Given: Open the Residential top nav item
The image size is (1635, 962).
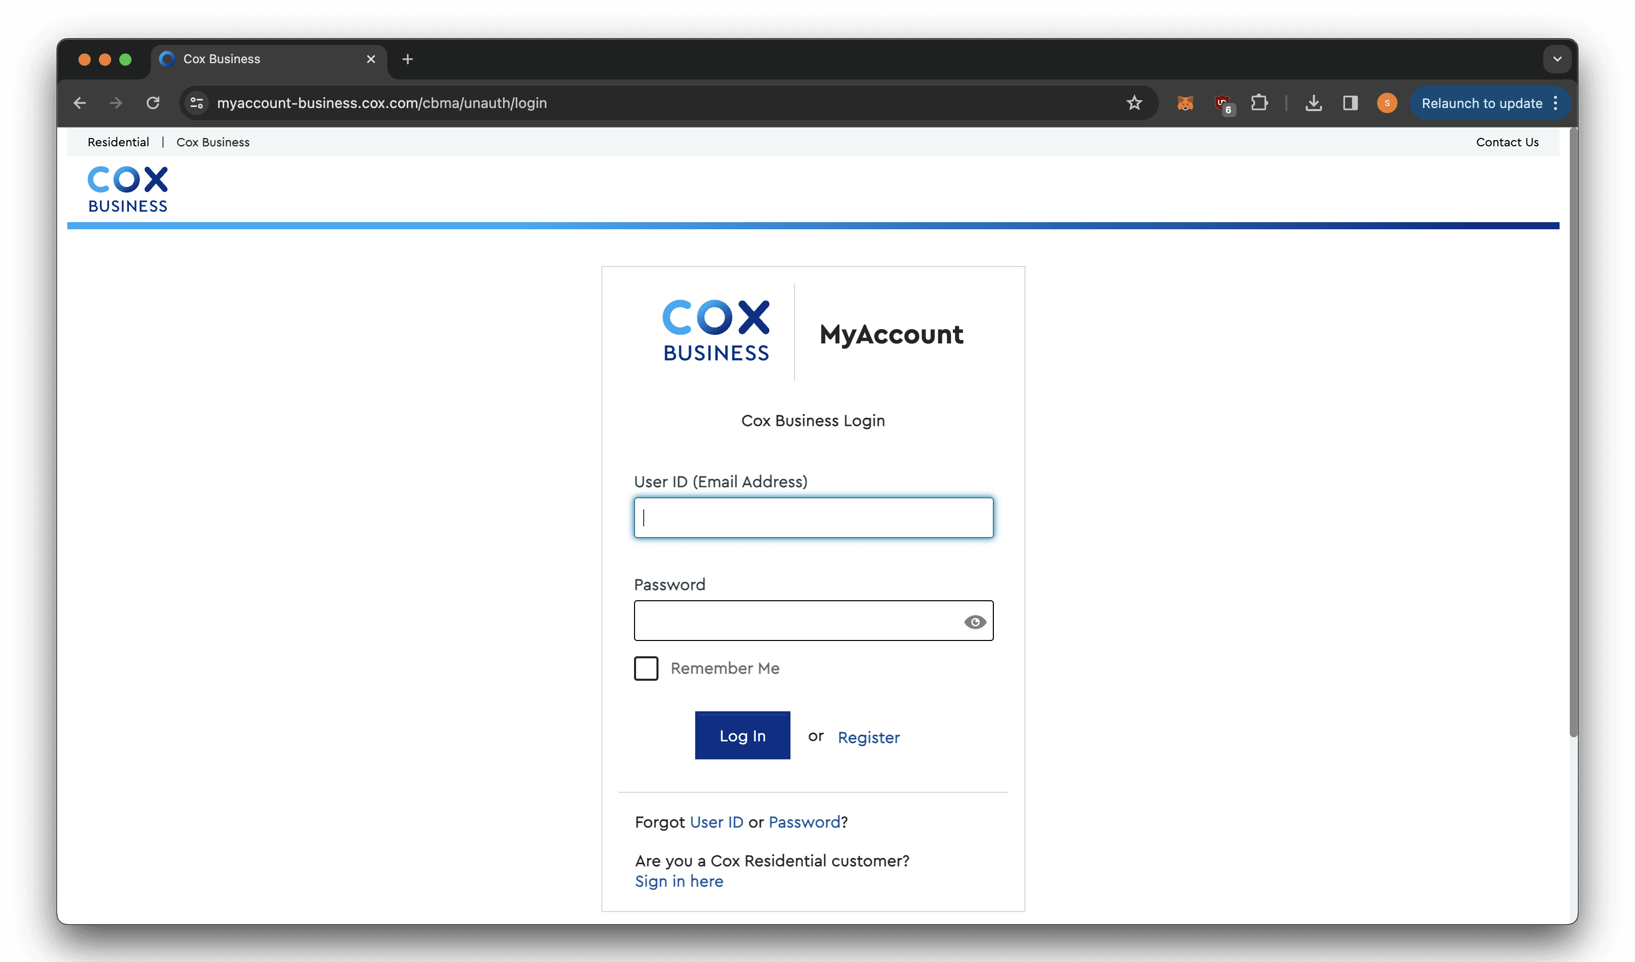Looking at the screenshot, I should click(x=118, y=142).
